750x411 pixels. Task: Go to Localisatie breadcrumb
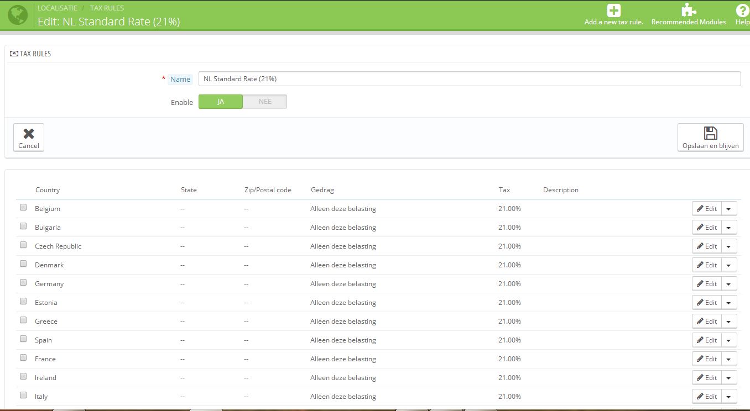coord(58,8)
